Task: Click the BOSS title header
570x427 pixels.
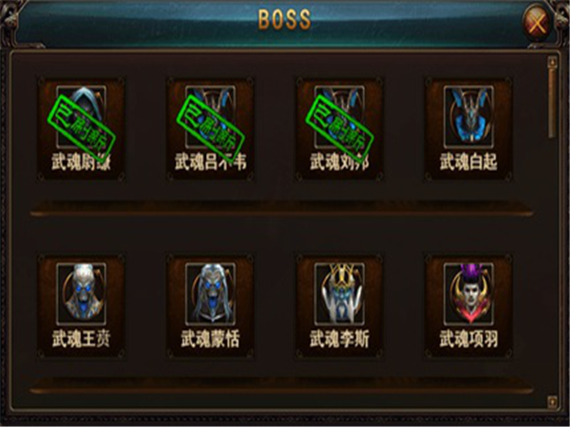Action: pos(285,19)
